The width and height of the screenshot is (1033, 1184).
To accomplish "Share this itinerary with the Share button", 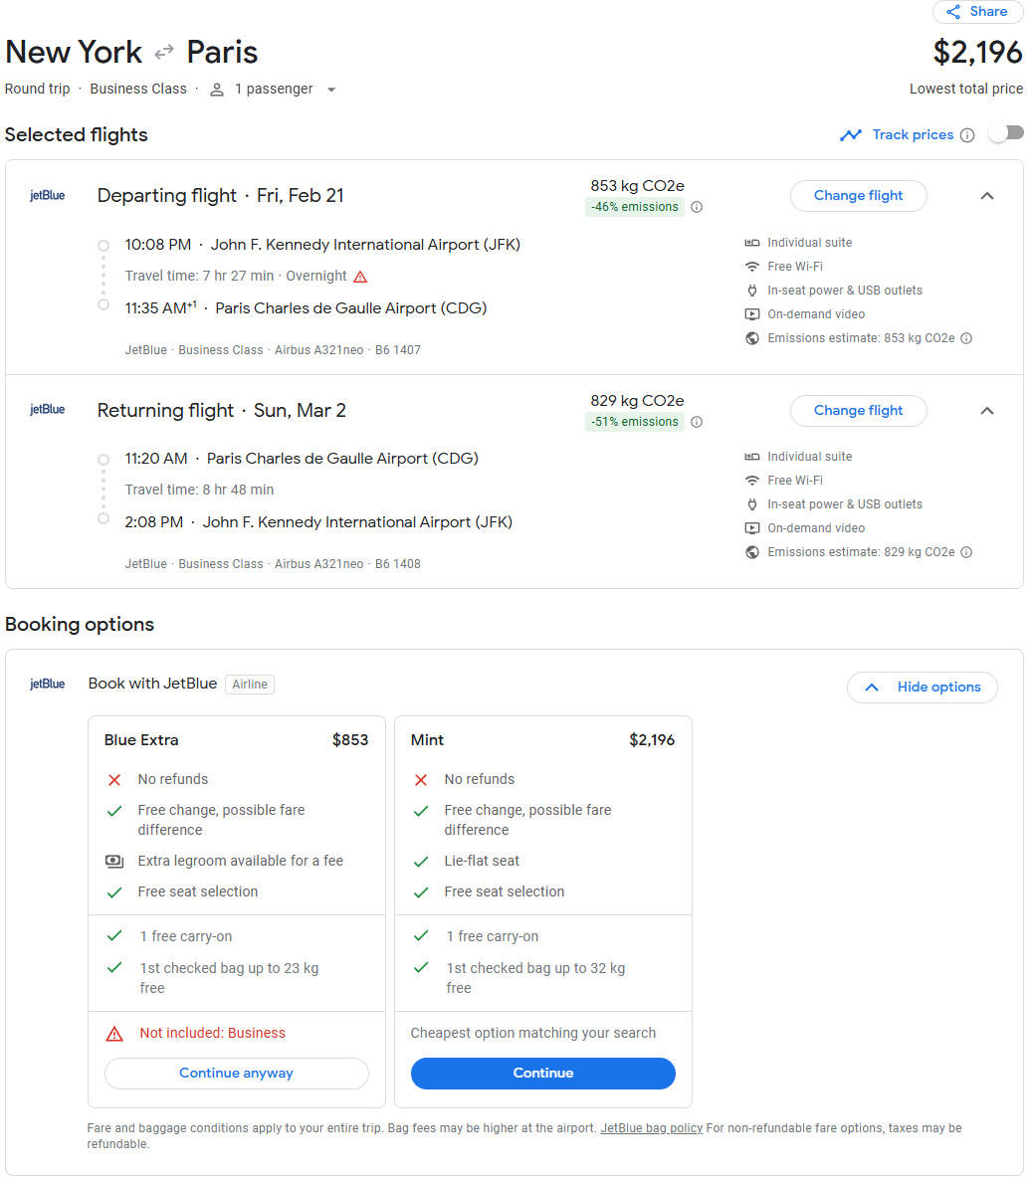I will [977, 12].
